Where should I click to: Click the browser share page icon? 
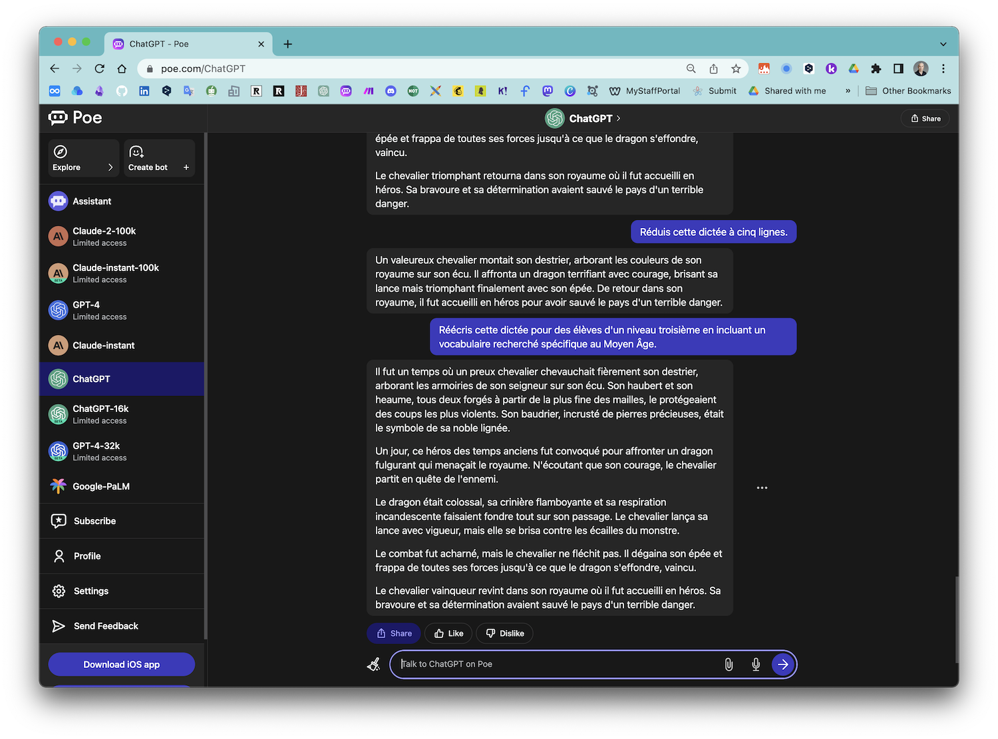click(713, 68)
